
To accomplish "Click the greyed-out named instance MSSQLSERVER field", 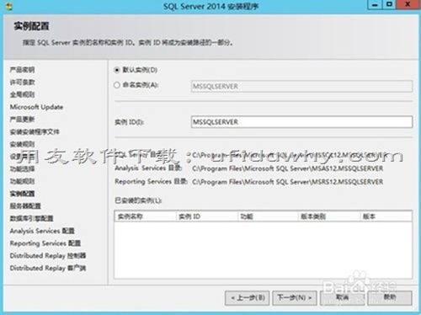I will point(301,86).
